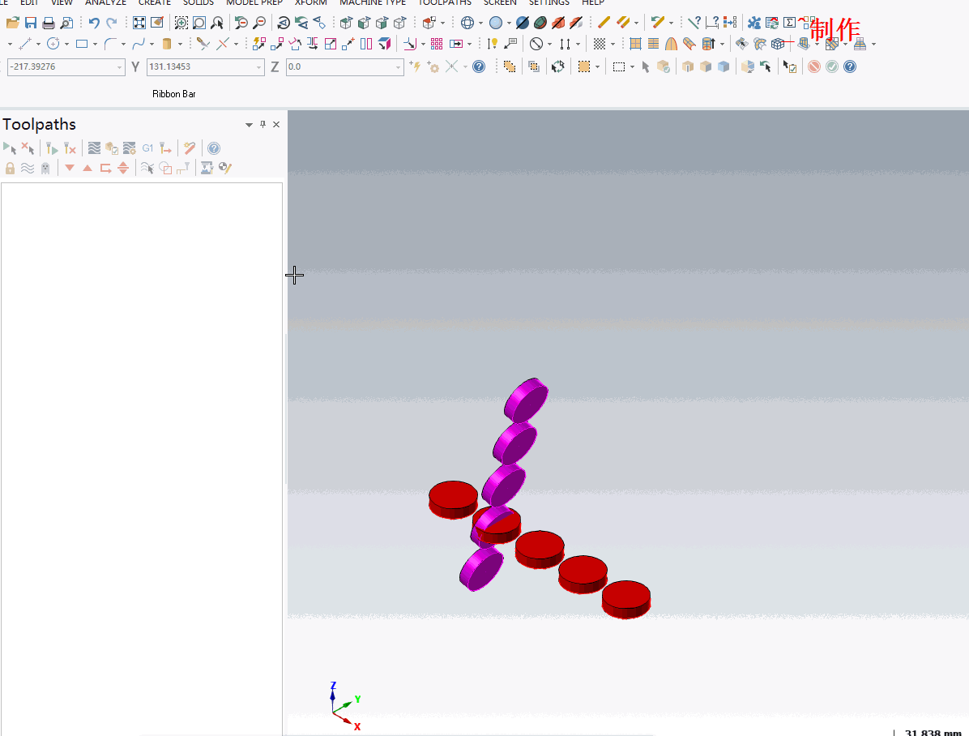Screen dimensions: 969x736
Task: Open the rectangular array icon
Action: coord(437,44)
